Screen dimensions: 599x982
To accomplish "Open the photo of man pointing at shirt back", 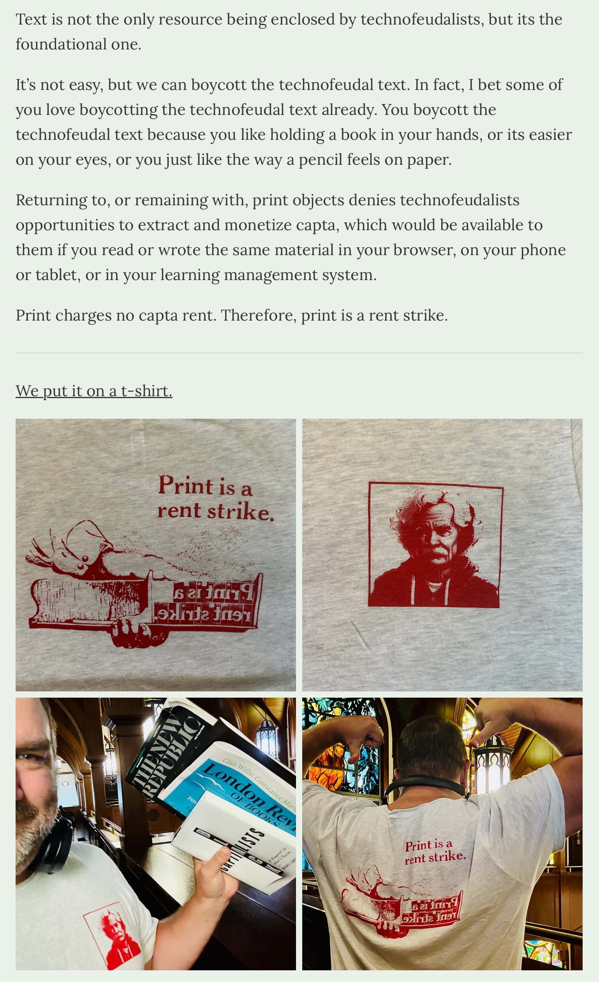I will tap(442, 834).
